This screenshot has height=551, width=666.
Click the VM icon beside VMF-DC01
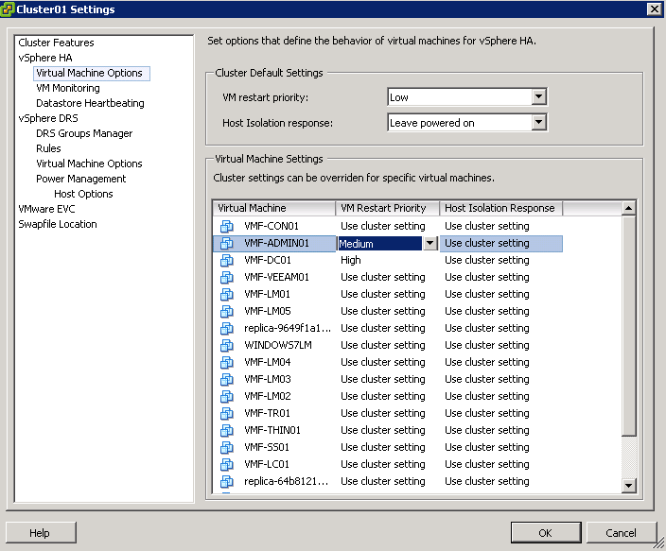(x=226, y=260)
